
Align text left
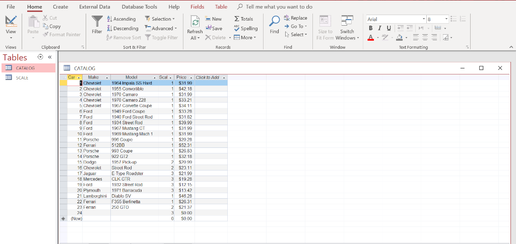416,37
